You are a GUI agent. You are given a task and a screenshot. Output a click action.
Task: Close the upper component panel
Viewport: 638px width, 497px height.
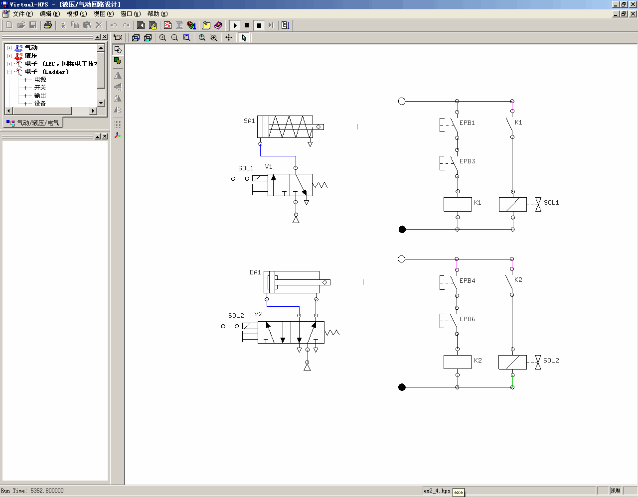click(x=105, y=37)
